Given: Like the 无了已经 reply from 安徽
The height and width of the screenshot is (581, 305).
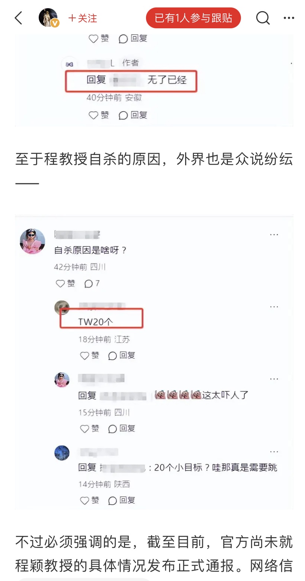Looking at the screenshot, I should [x=99, y=115].
